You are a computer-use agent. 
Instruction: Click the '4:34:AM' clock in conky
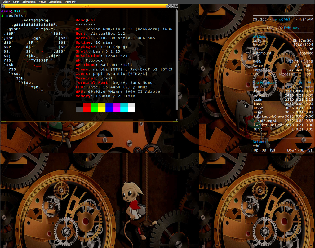tap(306, 20)
